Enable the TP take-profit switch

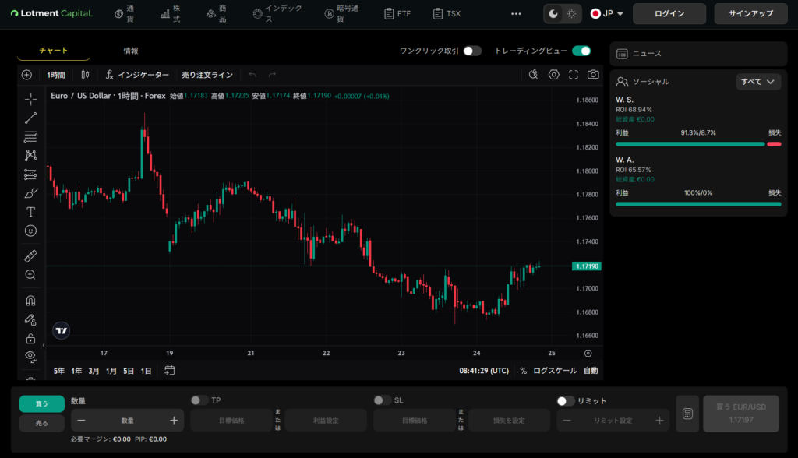coord(199,400)
